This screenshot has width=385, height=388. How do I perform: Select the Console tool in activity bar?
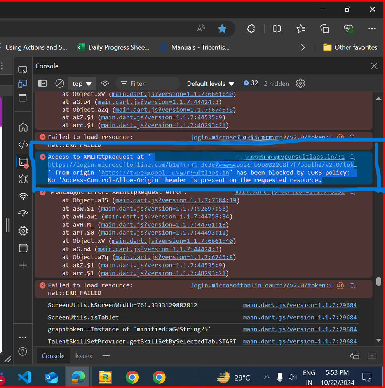(x=23, y=162)
